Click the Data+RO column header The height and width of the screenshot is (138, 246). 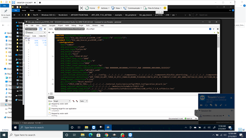42,36
